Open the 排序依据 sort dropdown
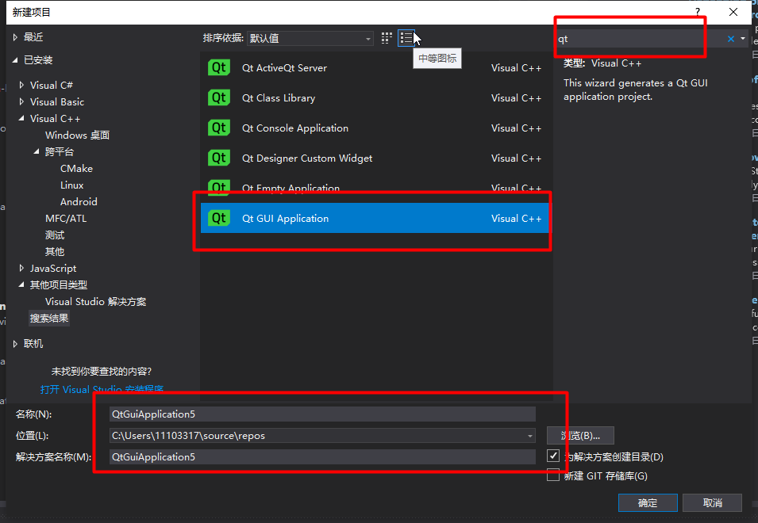Screen dimensions: 758x523 [x=367, y=37]
